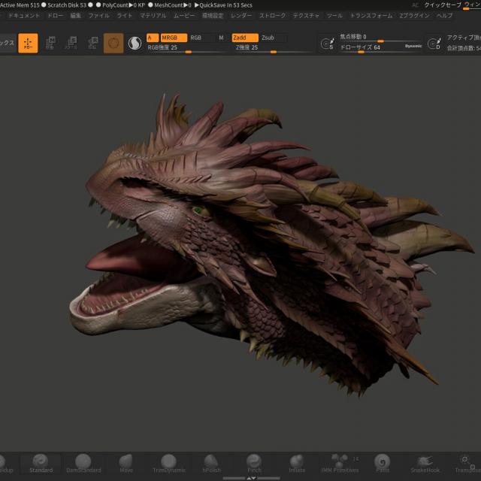The image size is (481, 481).
Task: Open the ツール (Tool) menu
Action: [334, 15]
